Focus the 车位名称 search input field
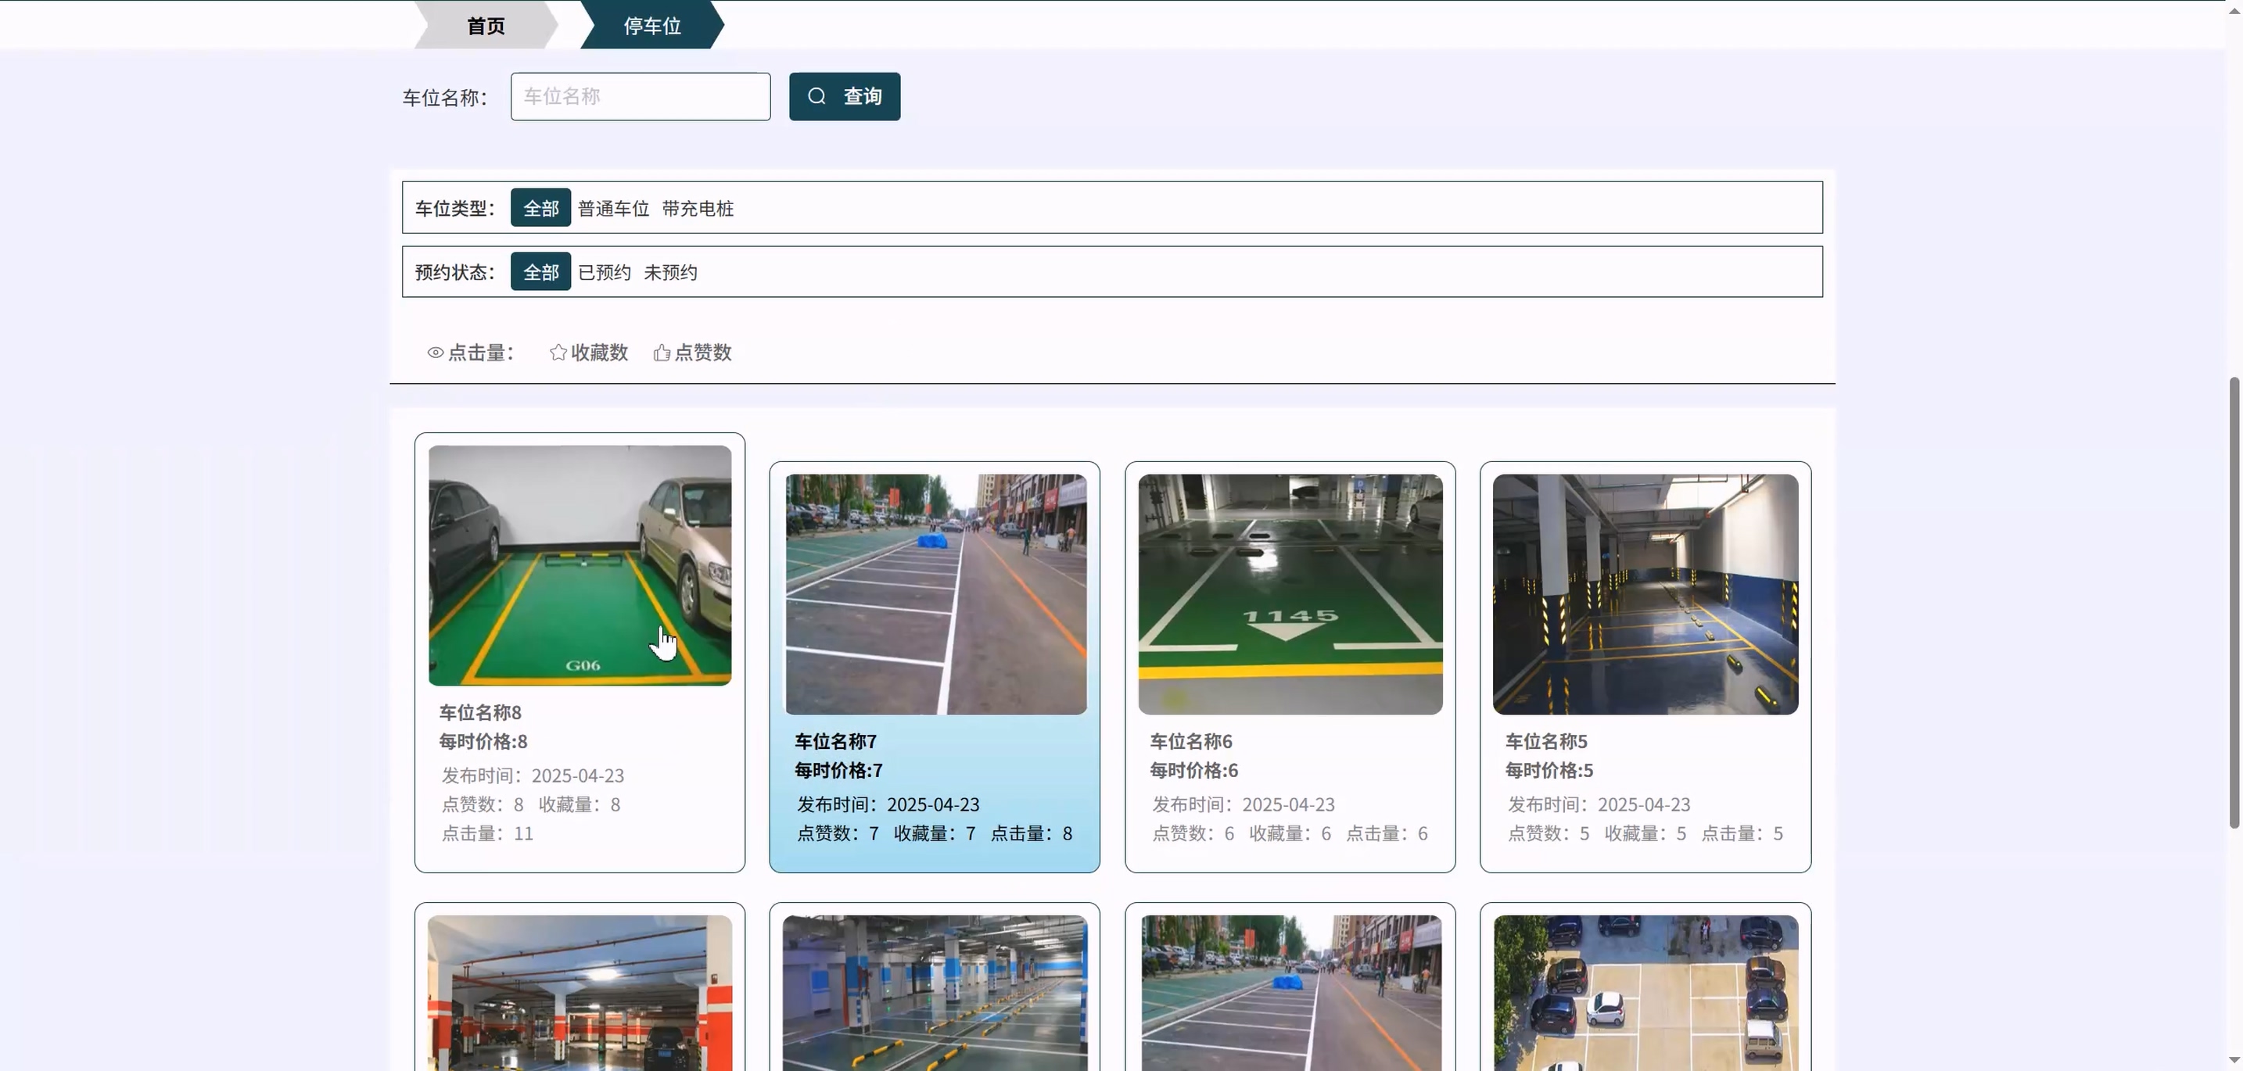This screenshot has height=1071, width=2243. pos(640,97)
